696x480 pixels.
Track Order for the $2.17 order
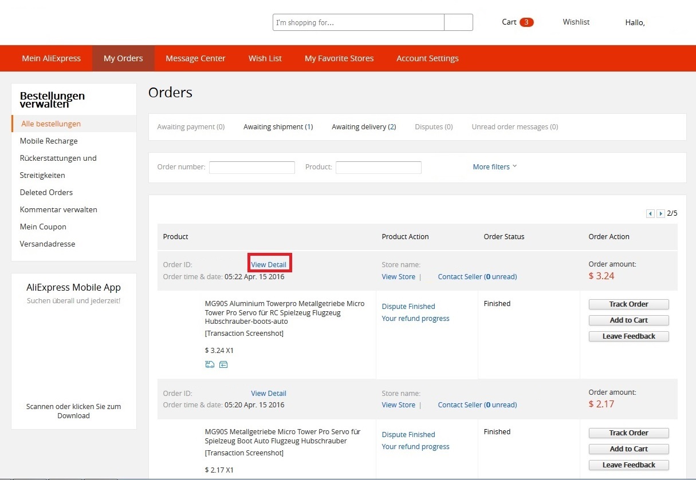(x=629, y=433)
